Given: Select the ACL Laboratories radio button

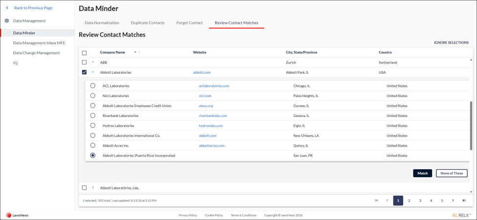Looking at the screenshot, I should [93, 86].
